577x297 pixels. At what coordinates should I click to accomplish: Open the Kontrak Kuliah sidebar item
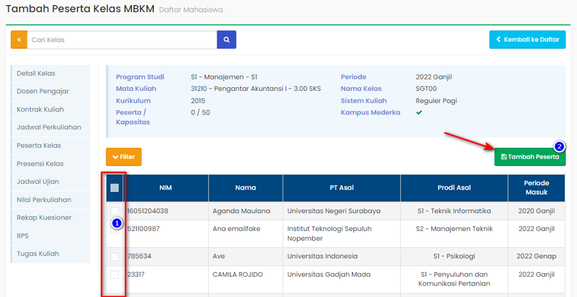[x=40, y=109]
